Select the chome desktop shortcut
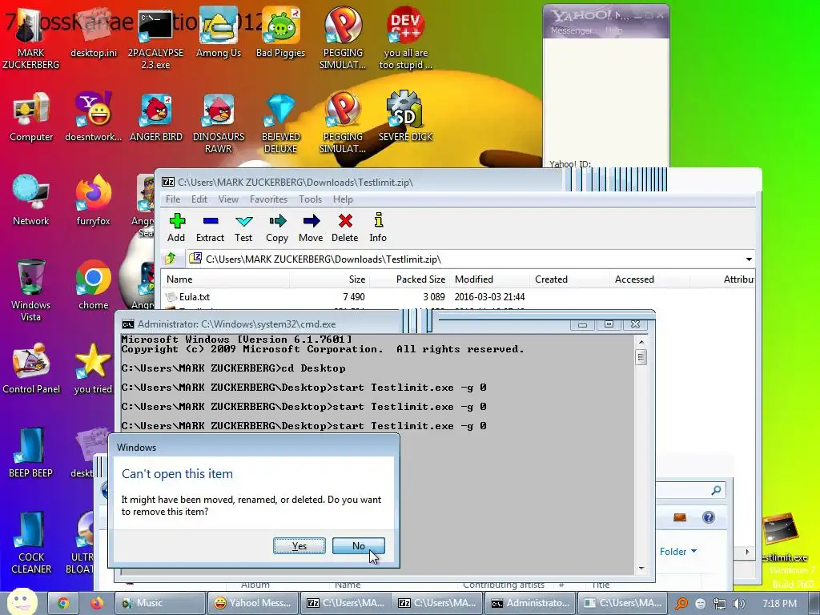This screenshot has width=820, height=615. pos(93,284)
